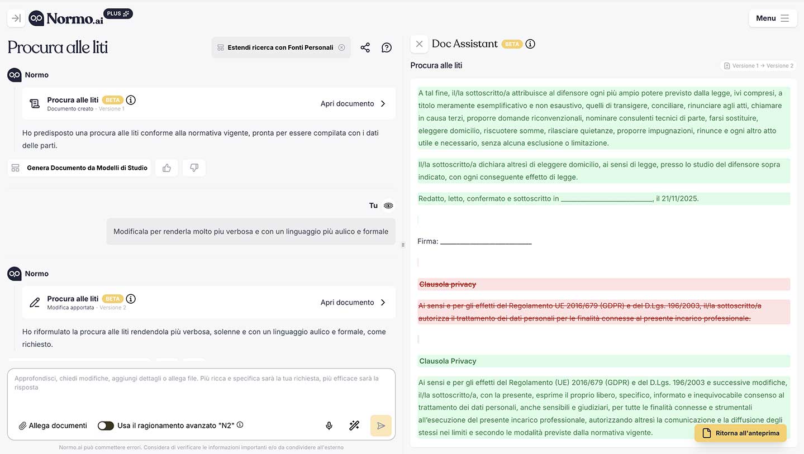Image resolution: width=804 pixels, height=454 pixels.
Task: Click the share icon beside Fonti Personali
Action: coord(365,47)
